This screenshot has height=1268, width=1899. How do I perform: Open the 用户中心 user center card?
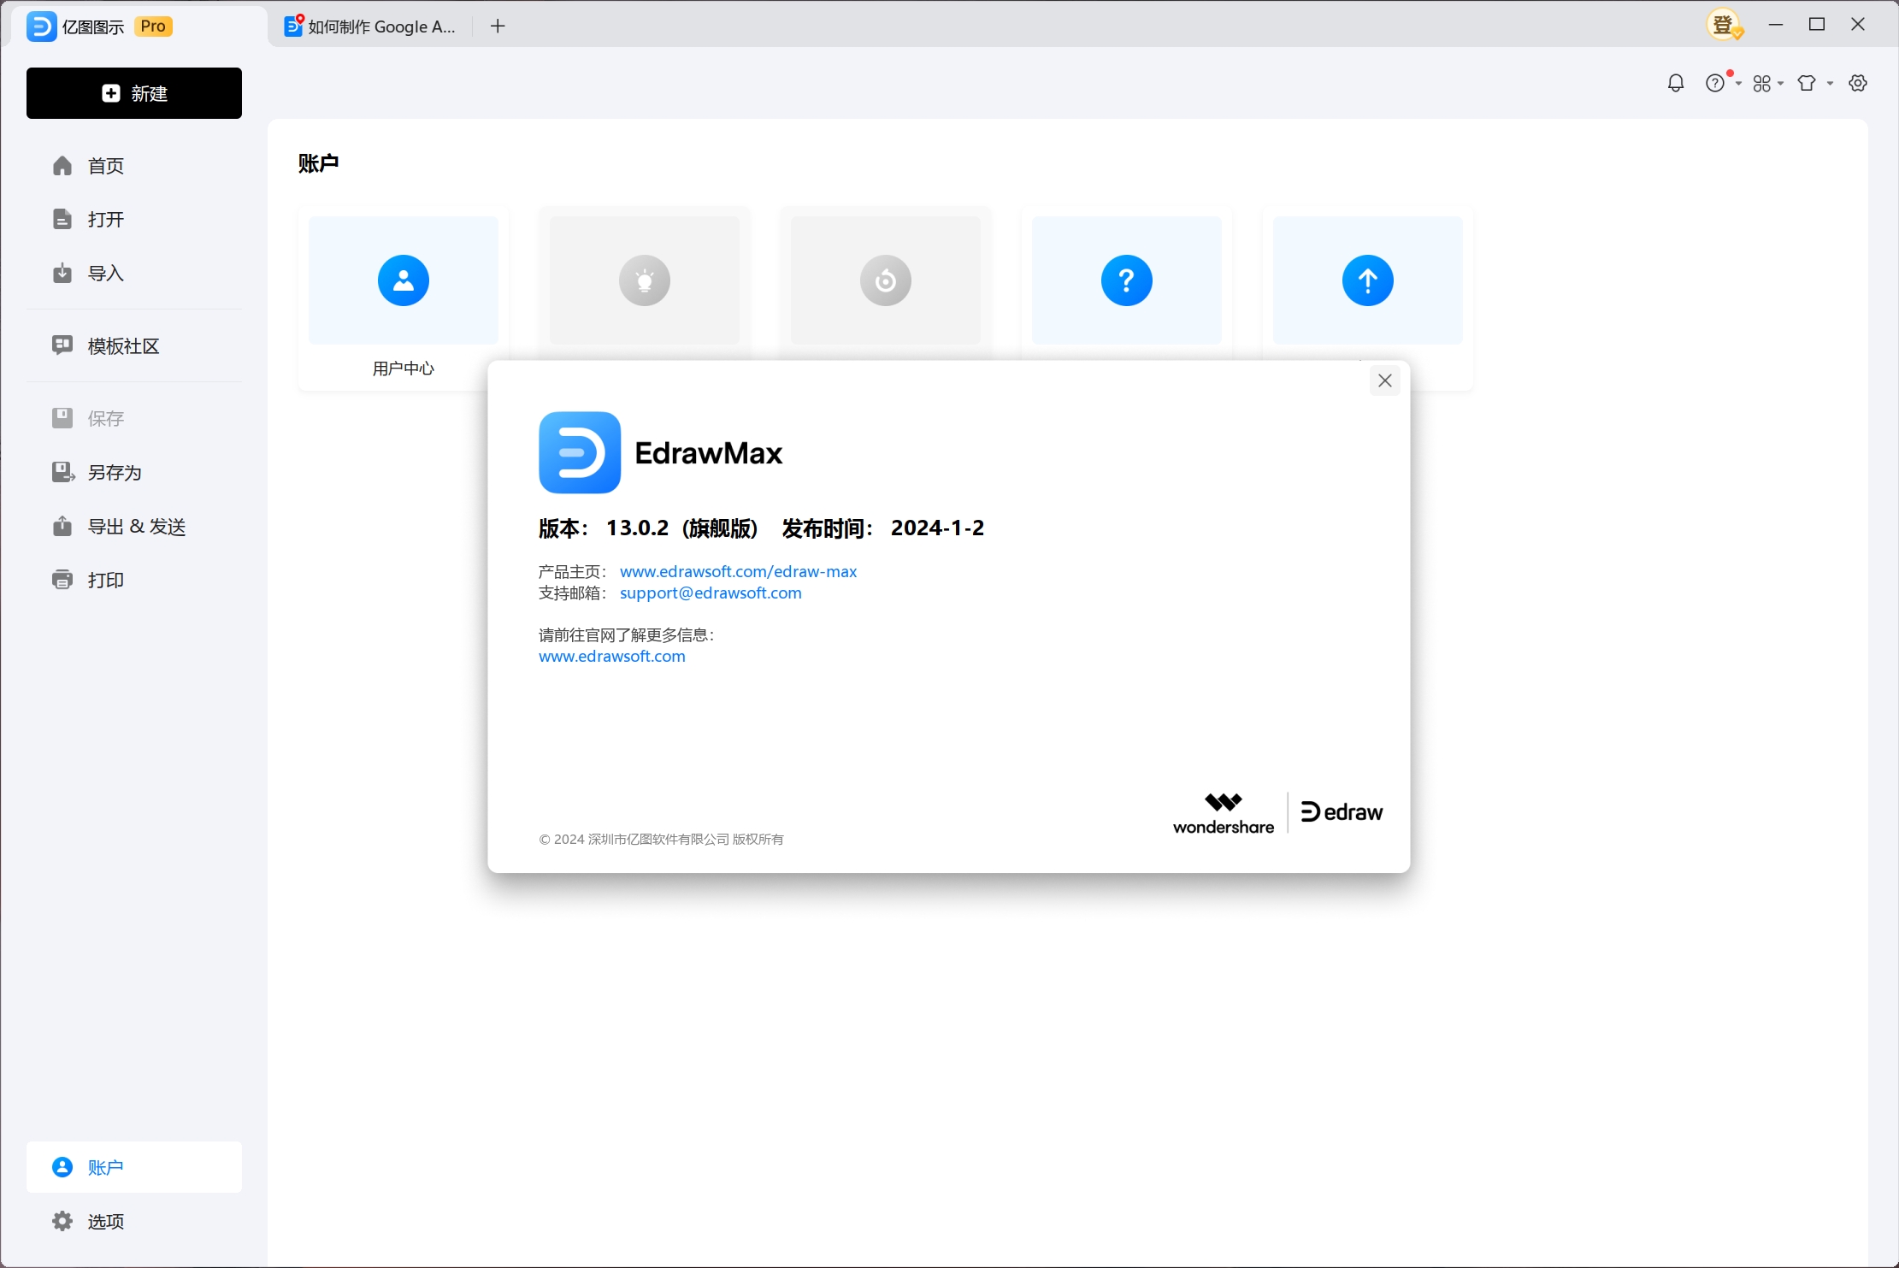[404, 298]
